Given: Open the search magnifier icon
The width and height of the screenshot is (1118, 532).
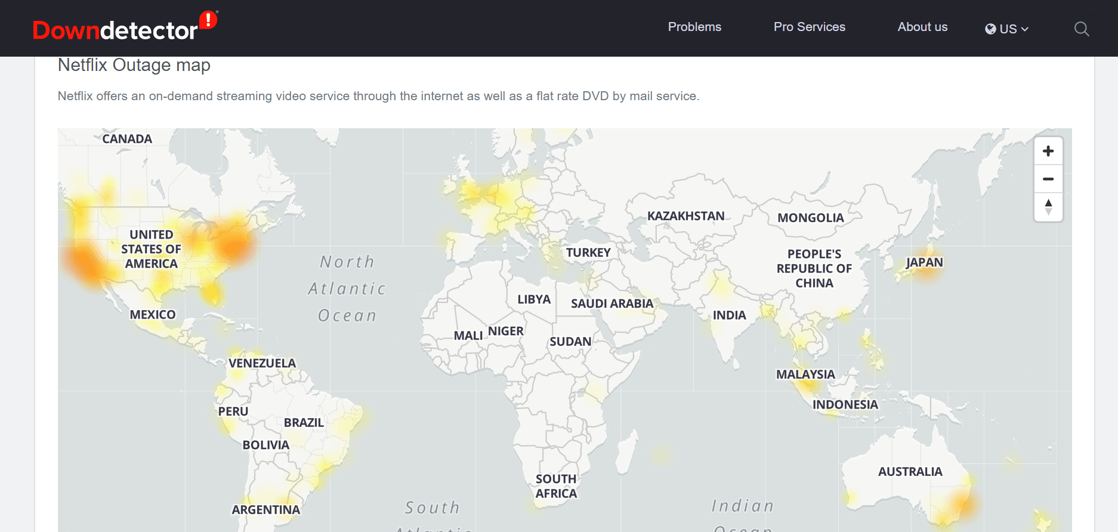Looking at the screenshot, I should (x=1082, y=29).
